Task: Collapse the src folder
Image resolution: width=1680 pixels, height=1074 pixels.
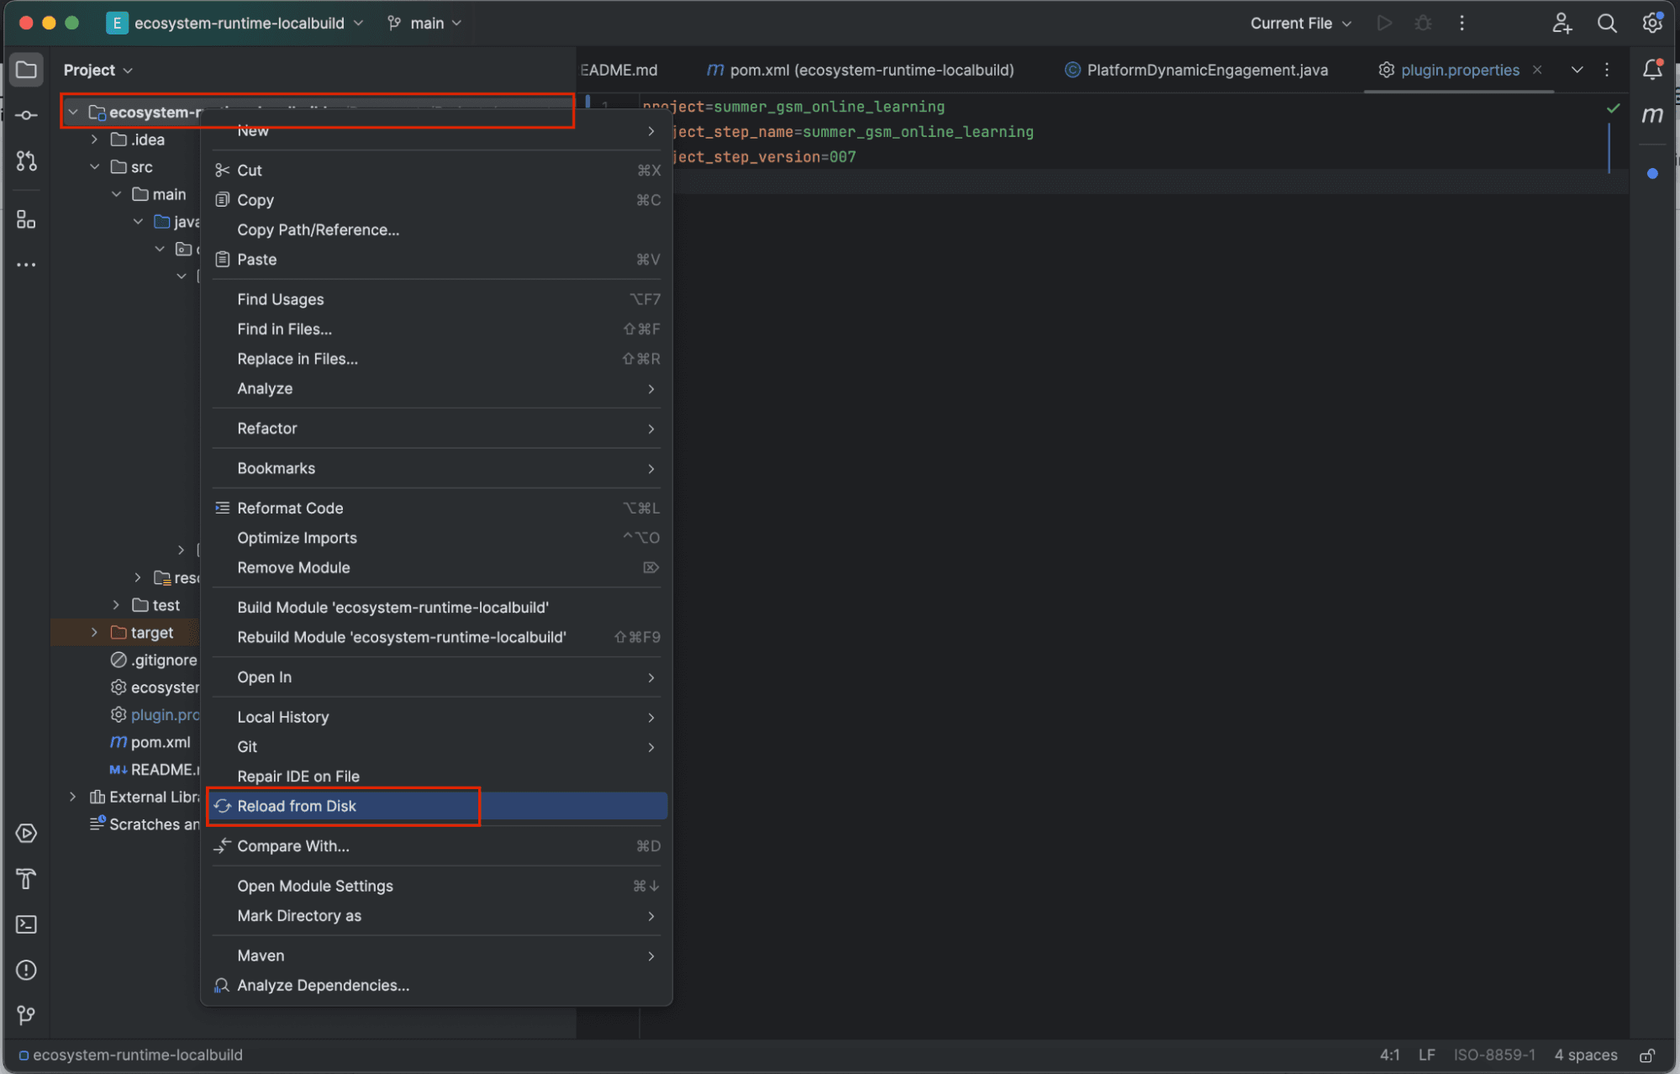Action: point(94,167)
